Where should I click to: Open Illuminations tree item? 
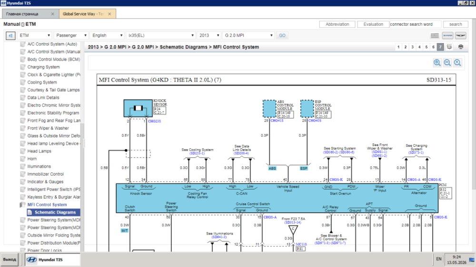tap(39, 166)
